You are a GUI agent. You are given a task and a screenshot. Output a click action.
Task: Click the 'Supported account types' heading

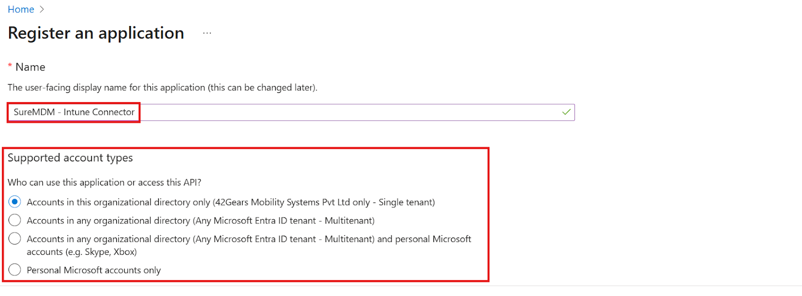point(70,158)
